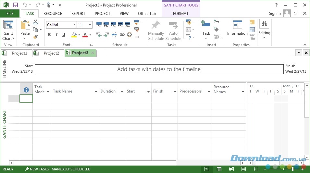310x173 pixels.
Task: Click the Cut scissors icon
Action: [35, 22]
